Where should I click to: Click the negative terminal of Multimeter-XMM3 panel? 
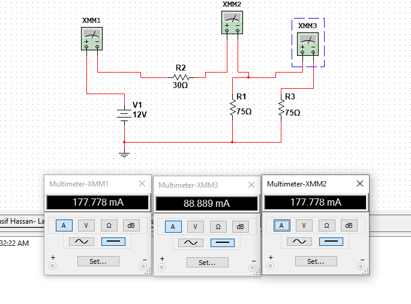[x=253, y=267]
